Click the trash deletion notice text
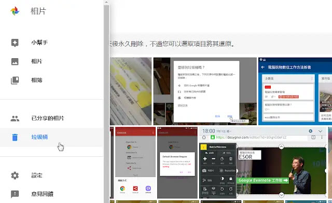 (172, 44)
